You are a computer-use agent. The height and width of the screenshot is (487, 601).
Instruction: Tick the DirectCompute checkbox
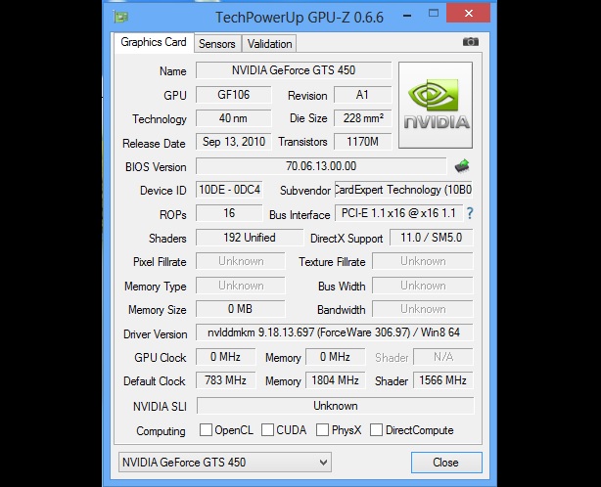click(x=376, y=429)
